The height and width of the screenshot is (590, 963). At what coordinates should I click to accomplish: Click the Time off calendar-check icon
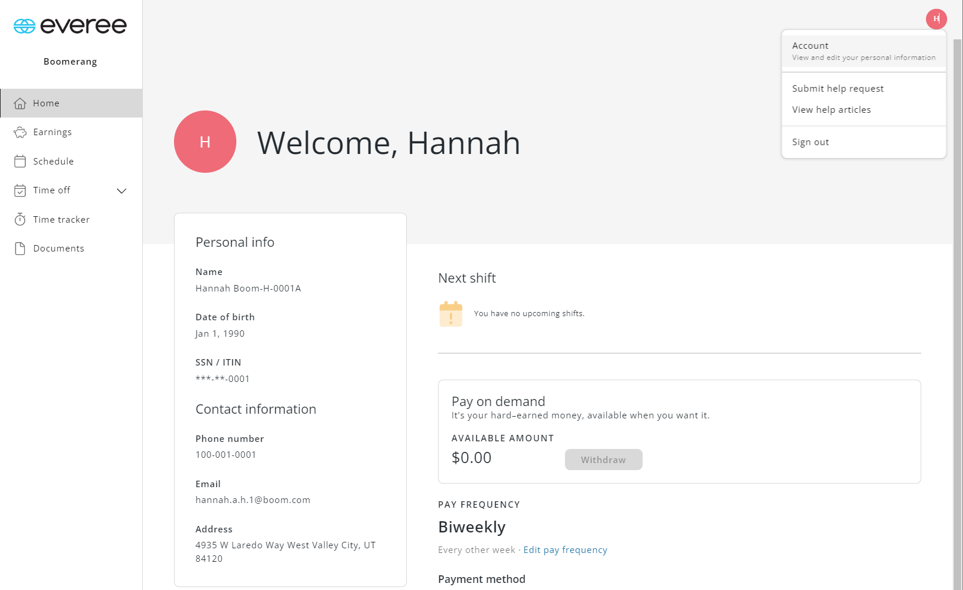pyautogui.click(x=20, y=190)
